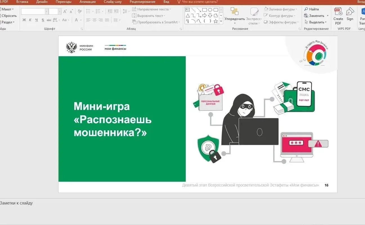Screen dimensions: 365x225
Task: Toggle italic formatting (К)
Action: pyautogui.click(x=30, y=20)
